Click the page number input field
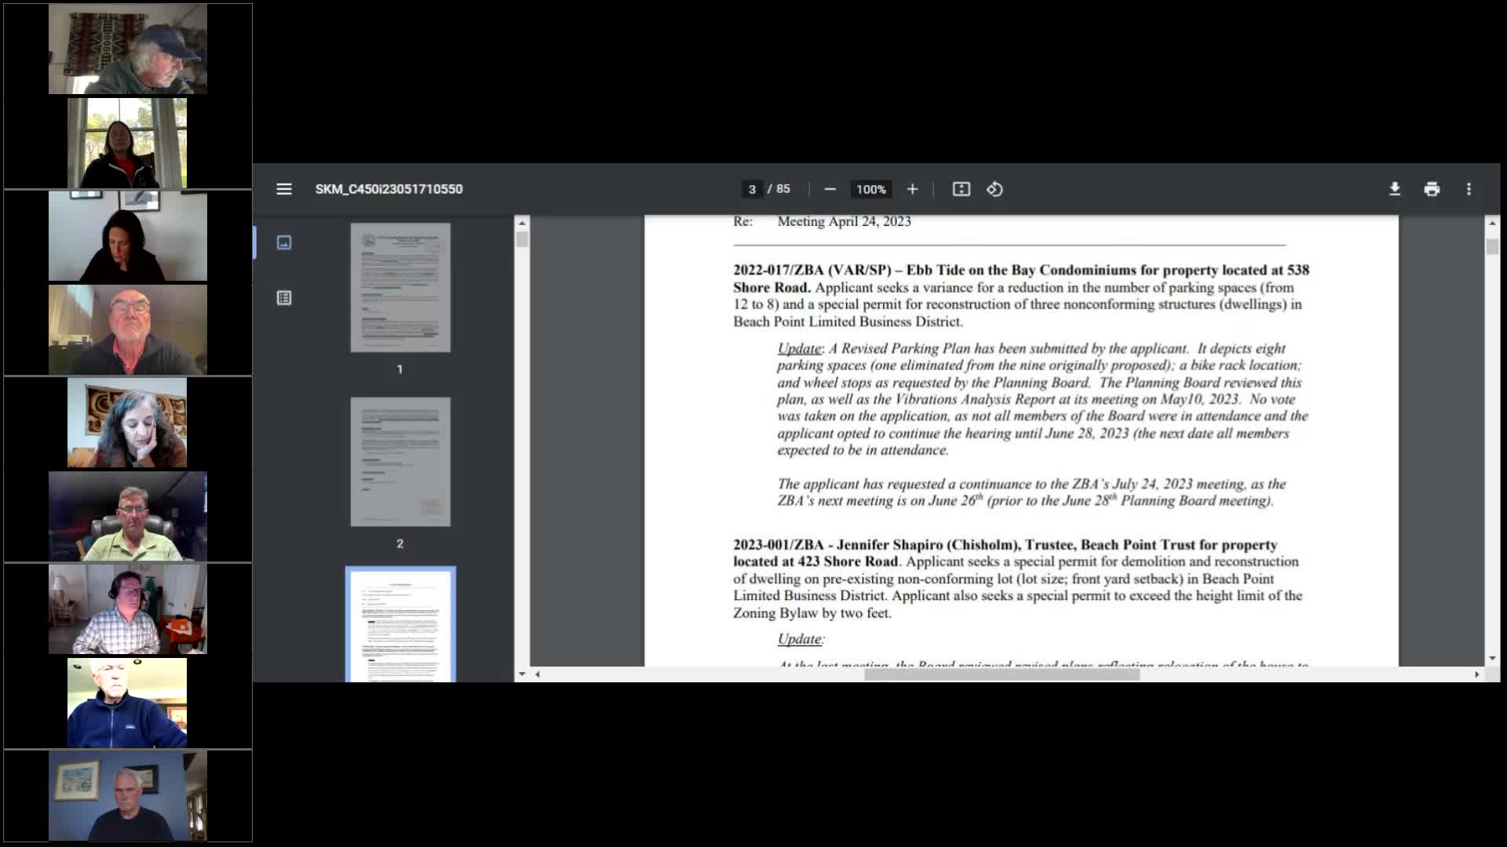This screenshot has height=847, width=1507. (x=752, y=189)
